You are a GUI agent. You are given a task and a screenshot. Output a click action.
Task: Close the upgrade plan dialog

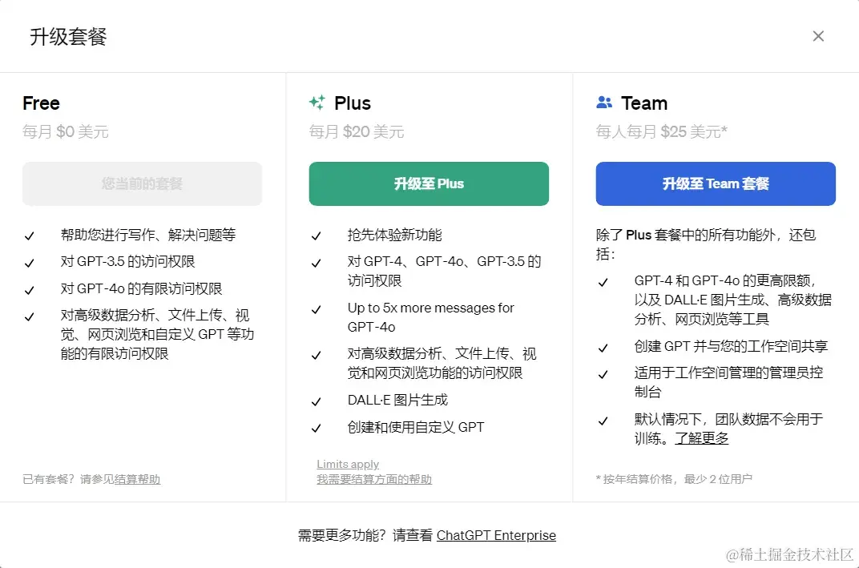tap(818, 36)
